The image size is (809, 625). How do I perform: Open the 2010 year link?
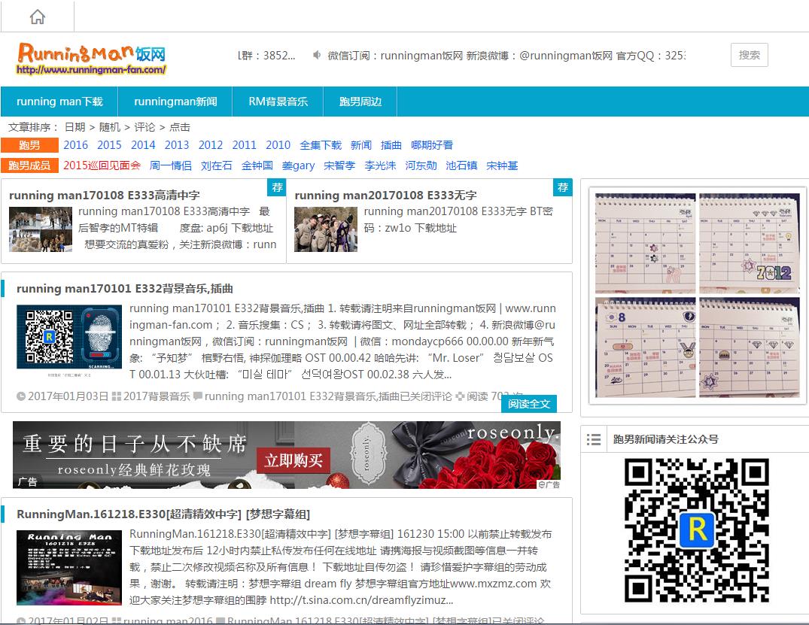pyautogui.click(x=278, y=145)
